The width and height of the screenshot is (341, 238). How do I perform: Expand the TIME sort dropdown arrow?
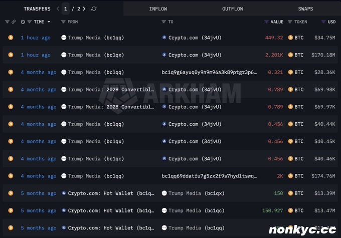(49, 22)
